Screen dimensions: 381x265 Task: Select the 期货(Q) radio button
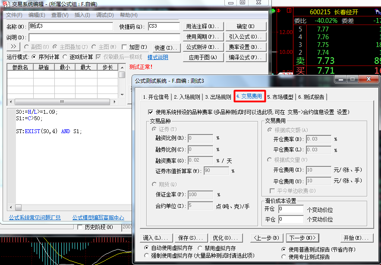pos(154,184)
